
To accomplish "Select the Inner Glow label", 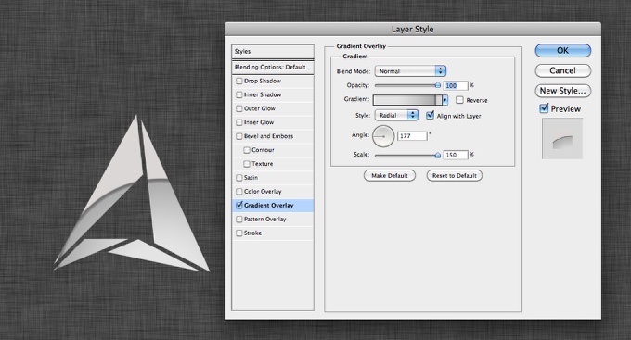I will (259, 122).
